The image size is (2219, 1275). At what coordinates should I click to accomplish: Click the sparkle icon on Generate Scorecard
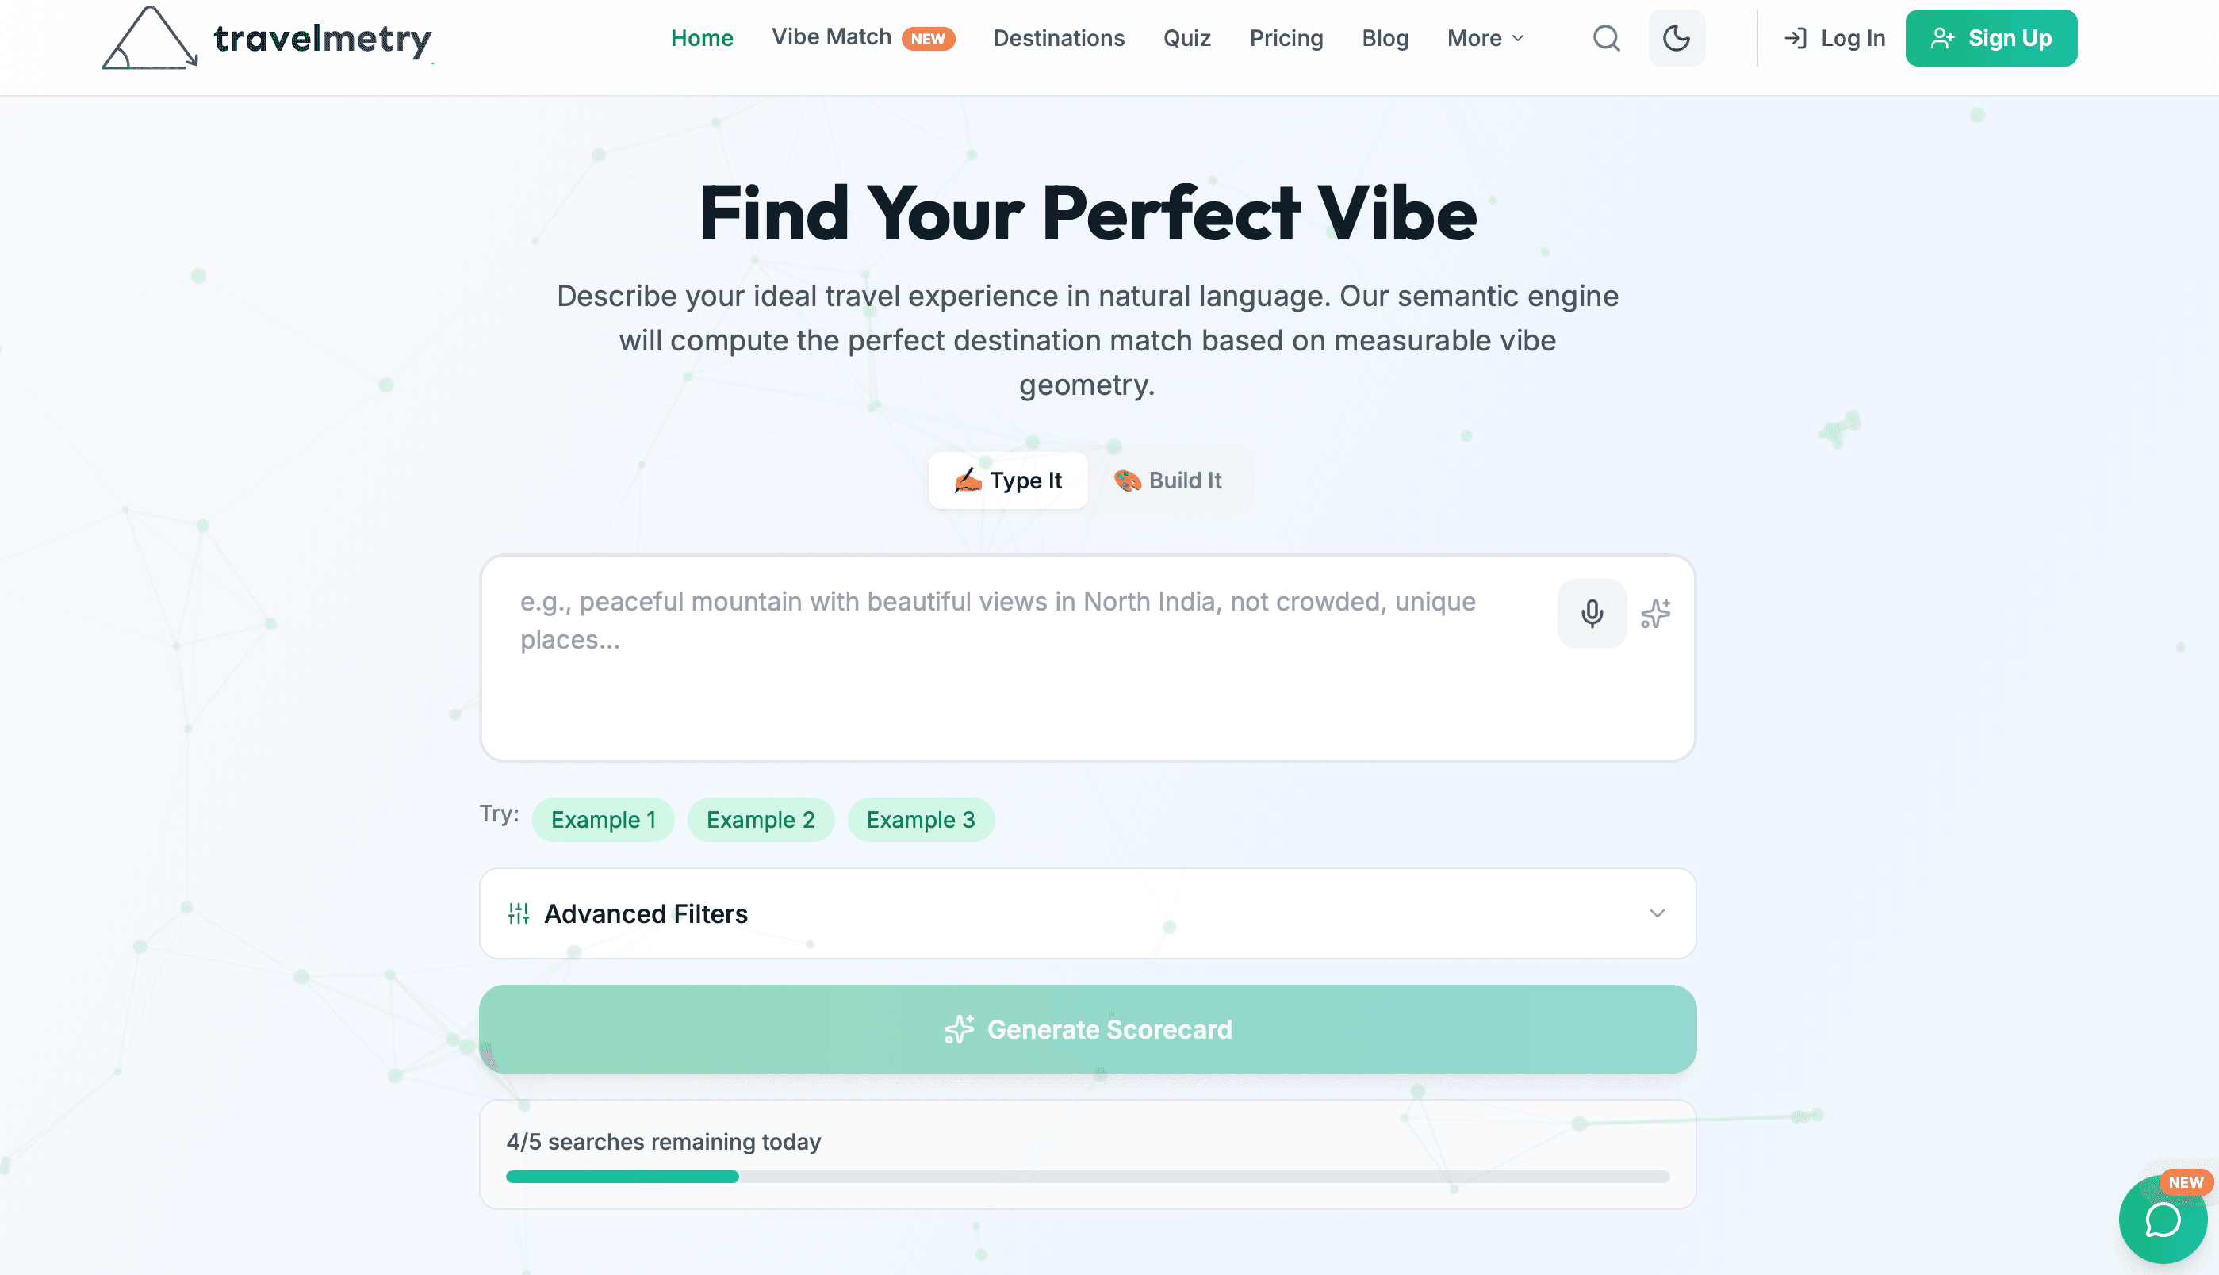click(x=959, y=1030)
